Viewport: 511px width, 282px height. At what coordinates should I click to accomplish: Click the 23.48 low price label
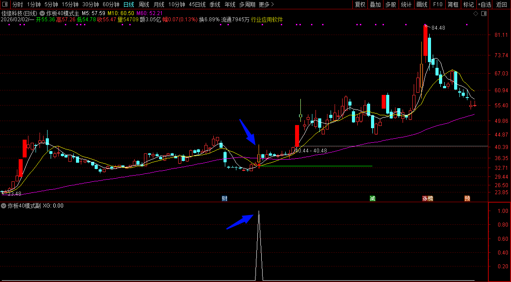(x=14, y=193)
